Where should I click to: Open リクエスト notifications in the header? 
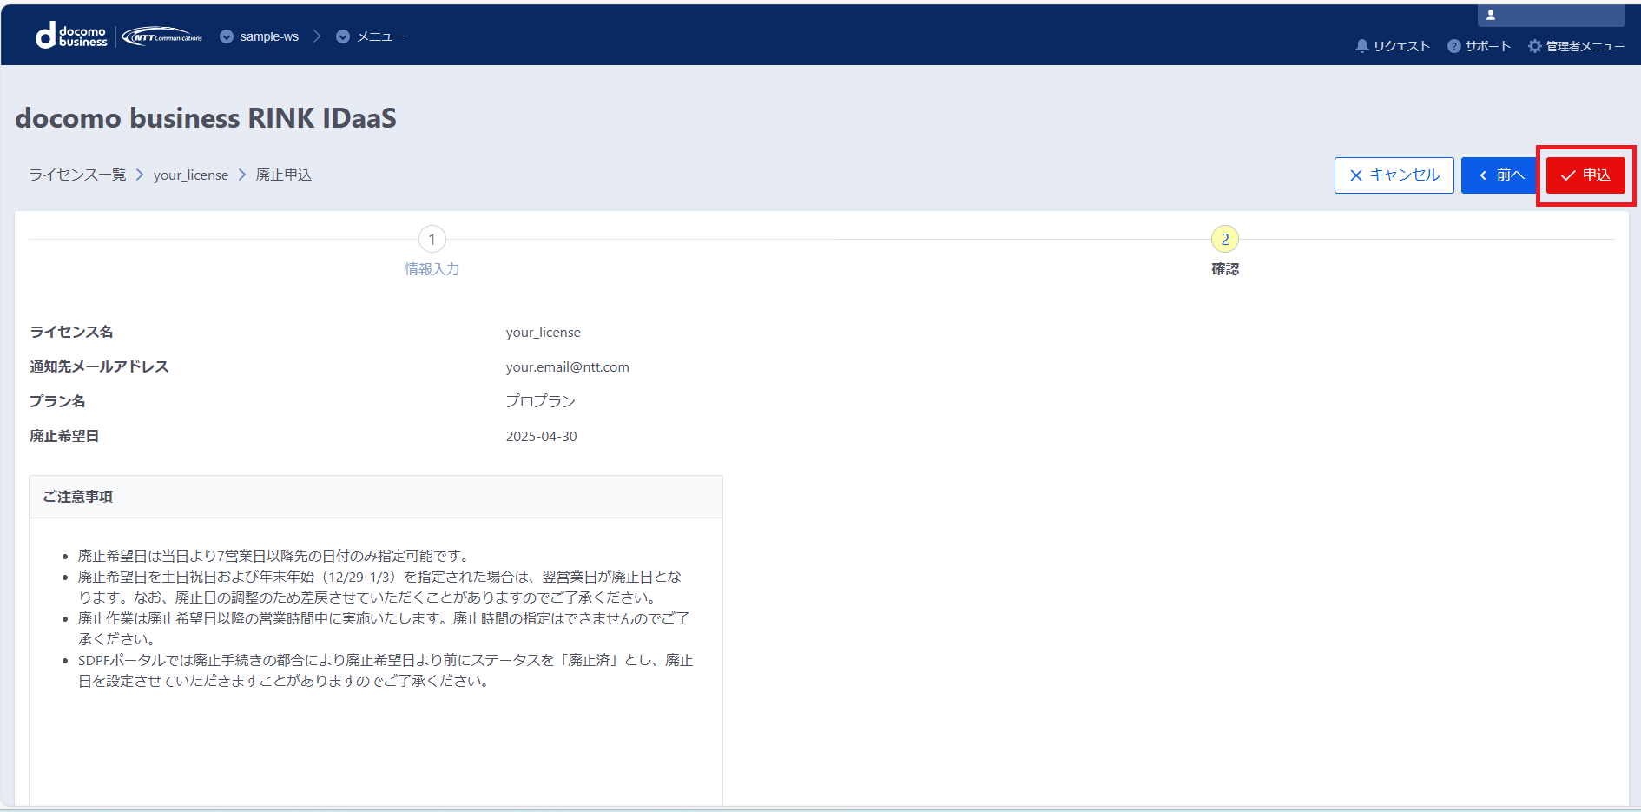coord(1392,46)
